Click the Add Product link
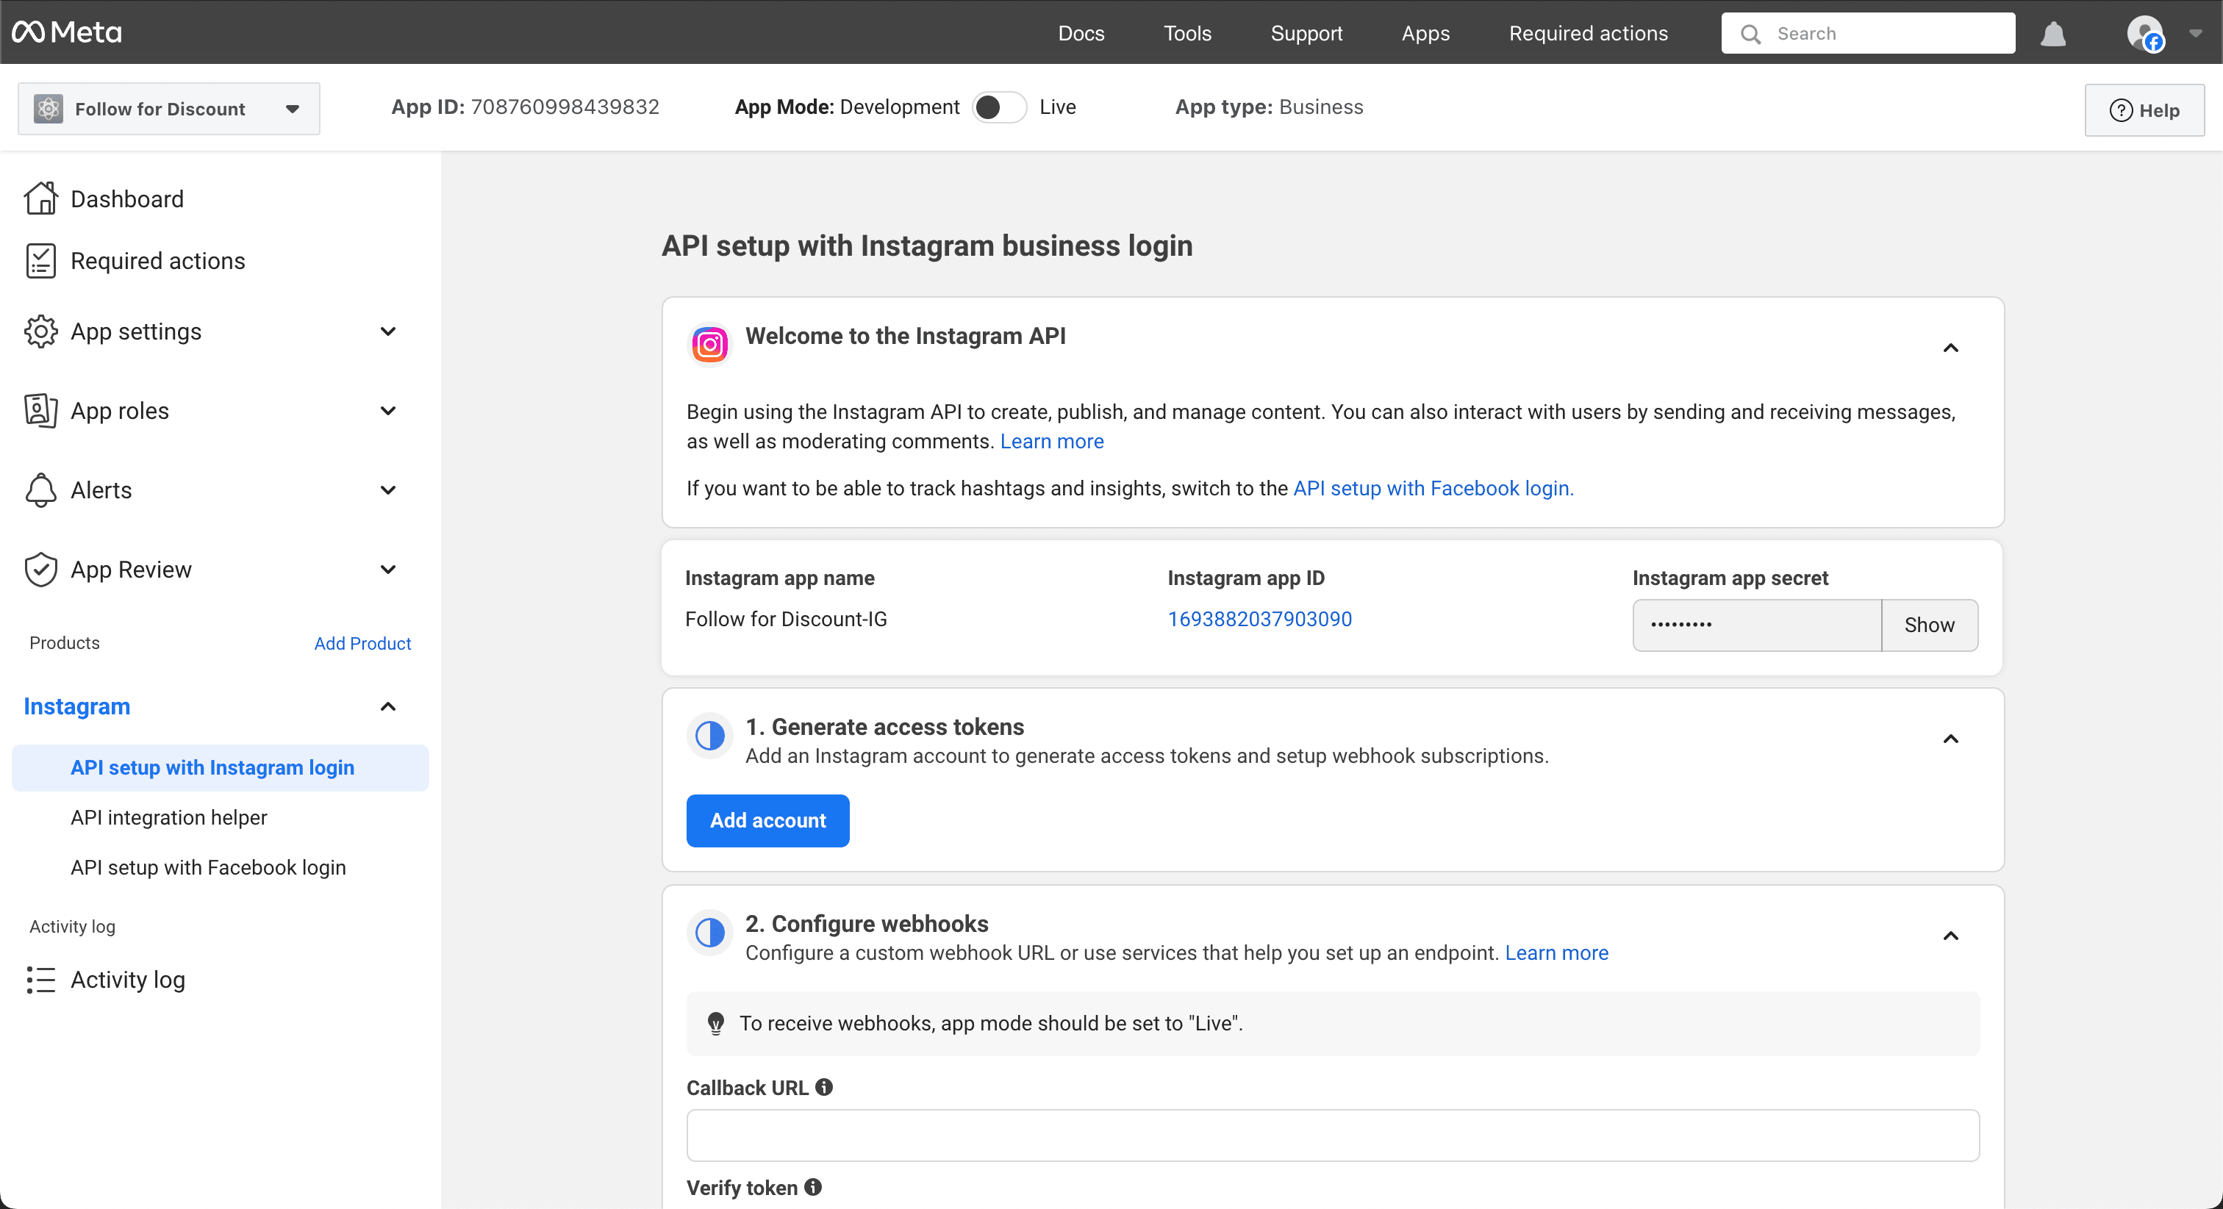The image size is (2223, 1209). (x=362, y=643)
